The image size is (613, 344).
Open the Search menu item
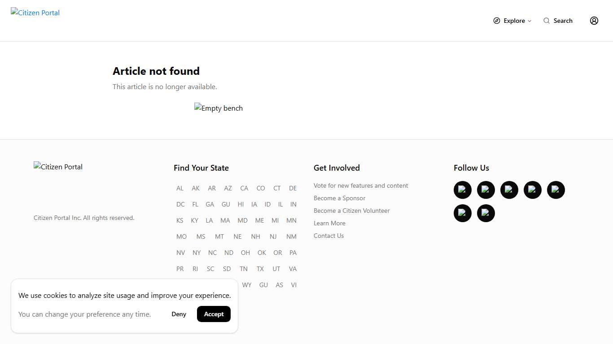point(563,21)
